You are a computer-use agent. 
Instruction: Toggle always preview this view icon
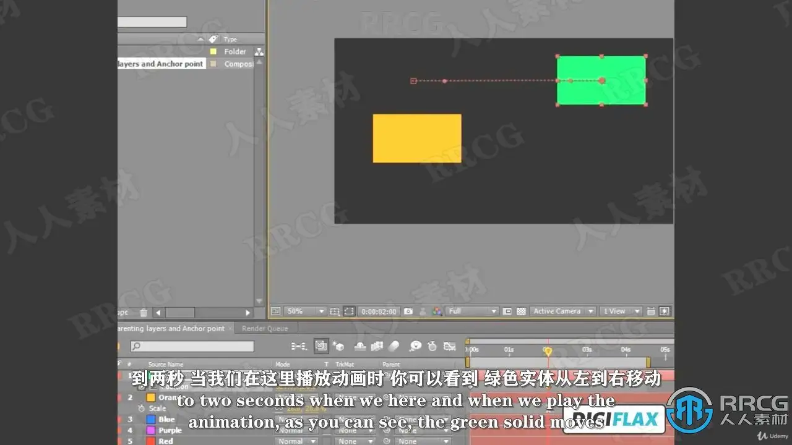pos(275,311)
